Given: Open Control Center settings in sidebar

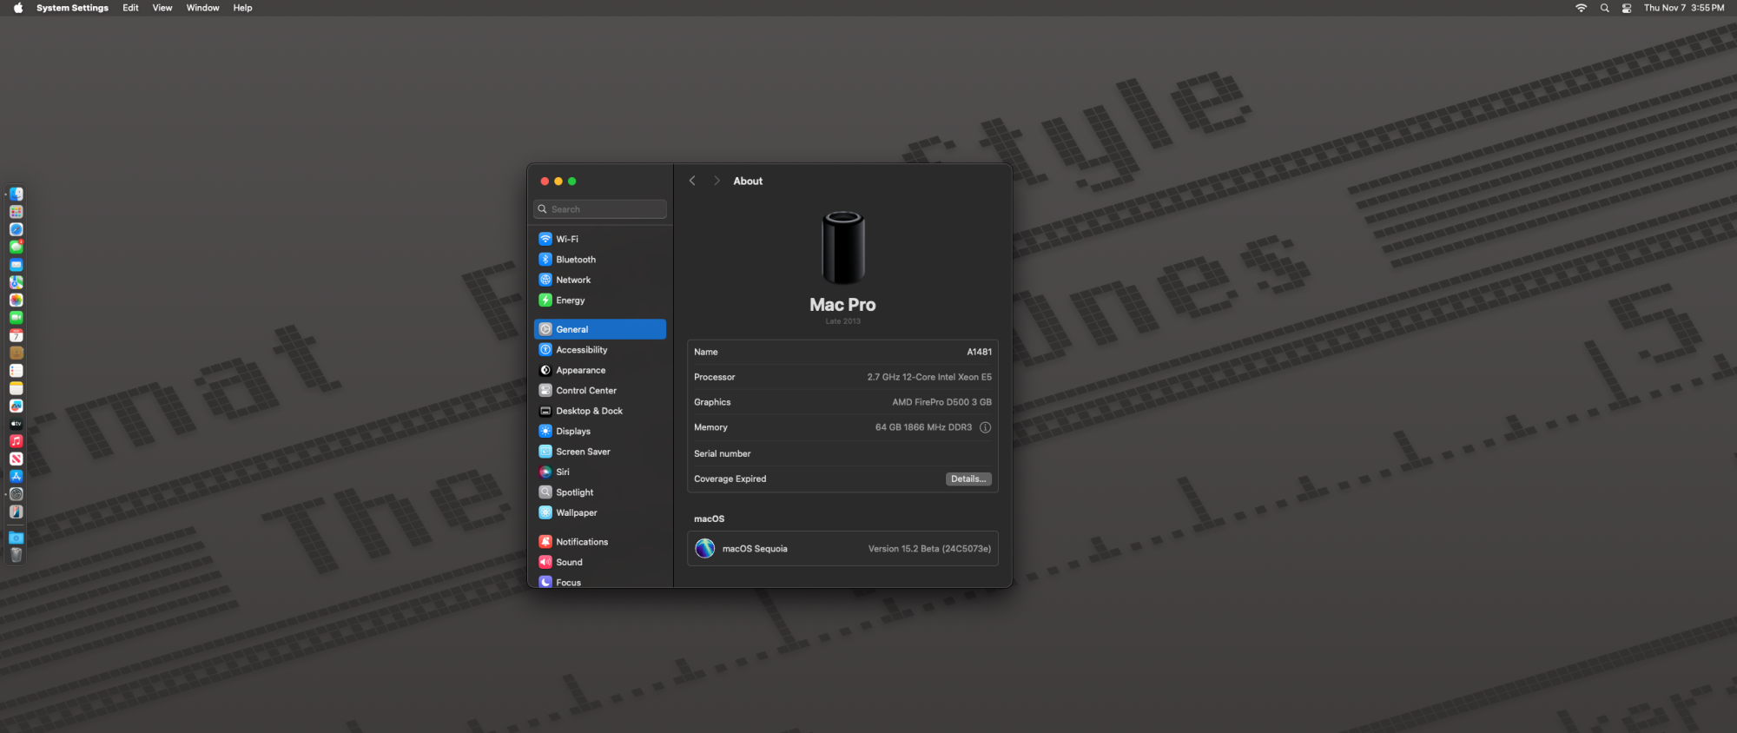Looking at the screenshot, I should (x=600, y=391).
